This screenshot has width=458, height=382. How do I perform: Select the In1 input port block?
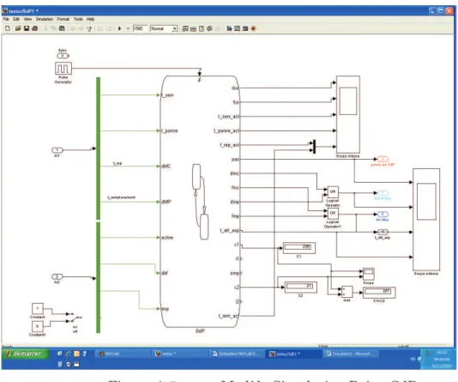click(57, 150)
